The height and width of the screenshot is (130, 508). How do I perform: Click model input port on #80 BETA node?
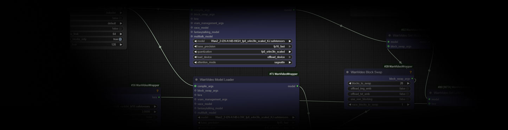pyautogui.click(x=429, y=99)
